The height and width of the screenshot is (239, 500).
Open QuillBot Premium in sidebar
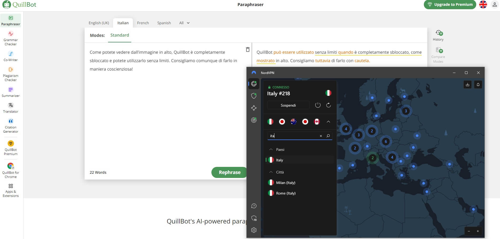tap(11, 148)
